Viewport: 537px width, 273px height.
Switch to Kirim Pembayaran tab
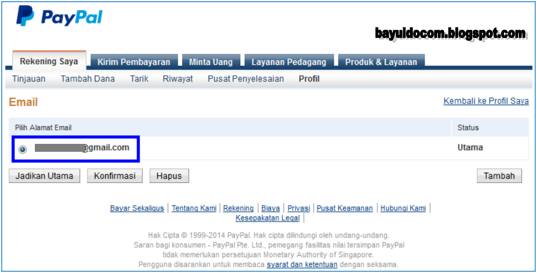[134, 62]
